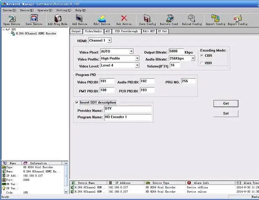Switch to the PID Passthrough tab
Image resolution: width=259 pixels, height=200 pixels.
[126, 31]
